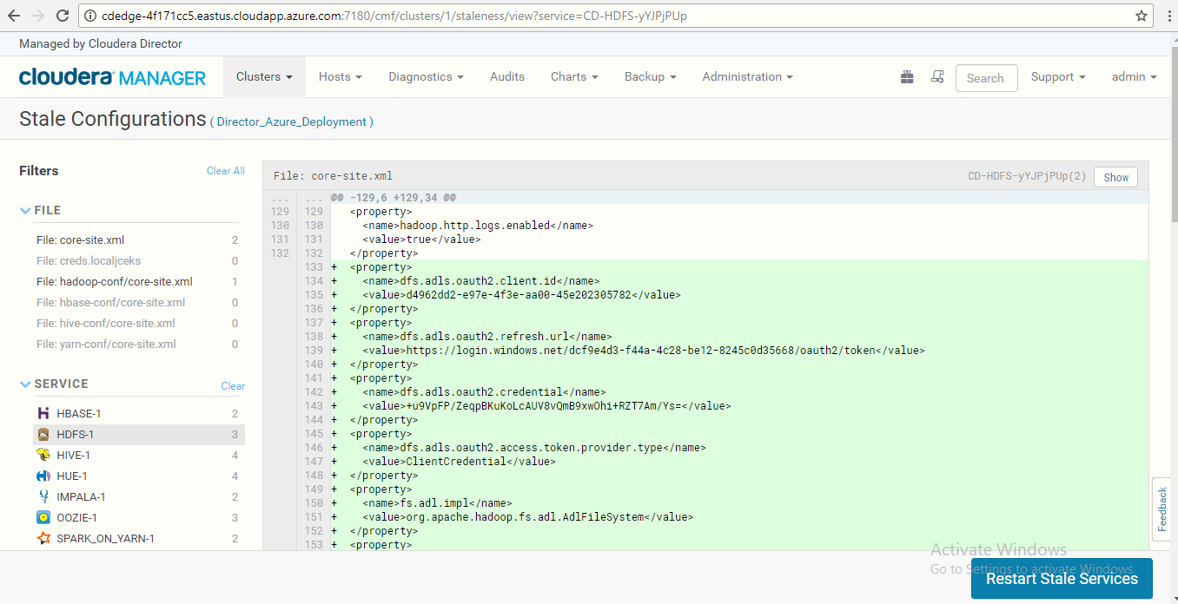Click the HUE-1 service icon
Viewport: 1178px width, 604px height.
pos(43,476)
